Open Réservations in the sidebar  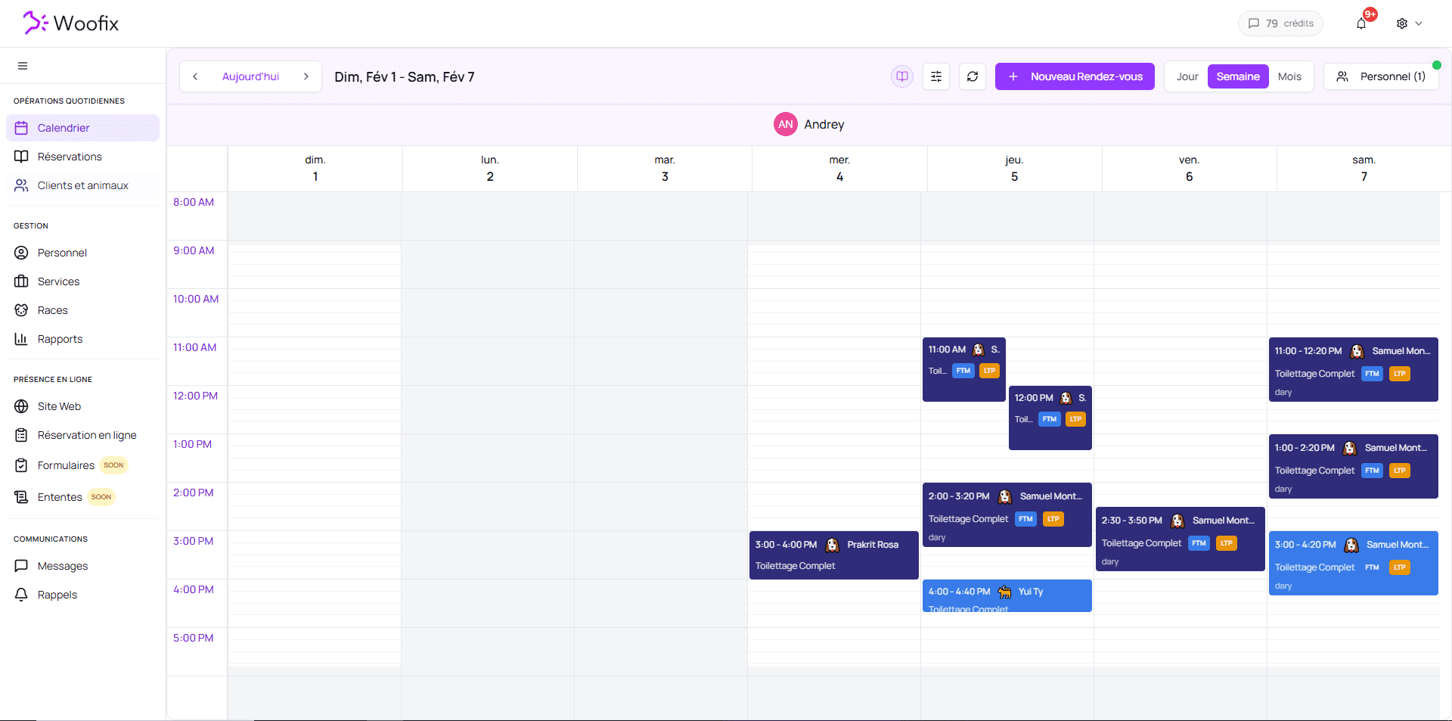pos(70,157)
